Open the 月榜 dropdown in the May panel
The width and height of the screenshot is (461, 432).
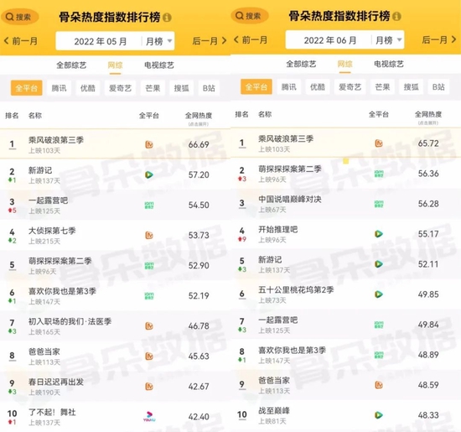click(158, 41)
